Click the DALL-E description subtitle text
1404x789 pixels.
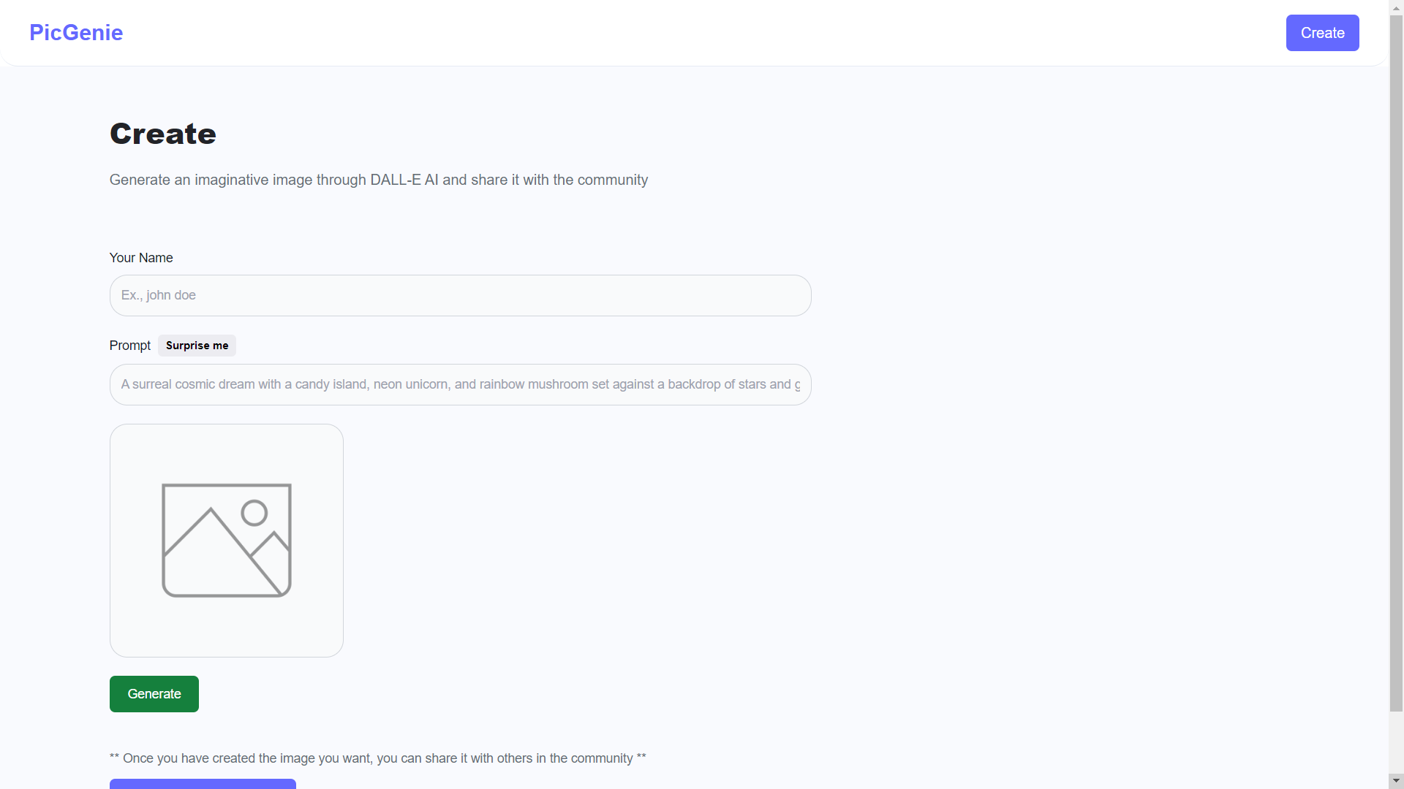click(379, 180)
